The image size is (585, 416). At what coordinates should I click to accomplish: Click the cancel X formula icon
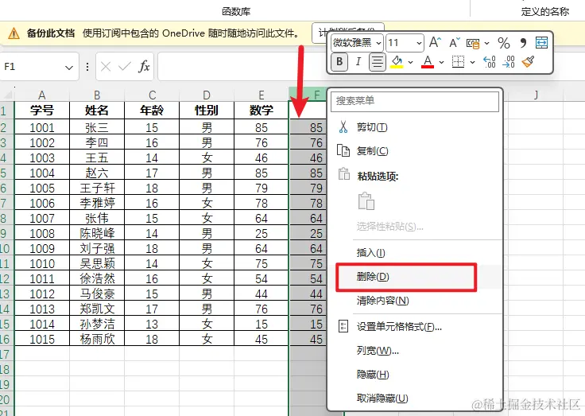coord(106,67)
